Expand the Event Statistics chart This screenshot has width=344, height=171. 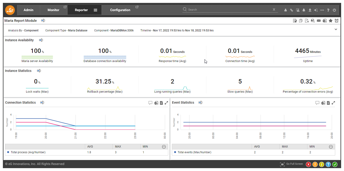point(333,103)
